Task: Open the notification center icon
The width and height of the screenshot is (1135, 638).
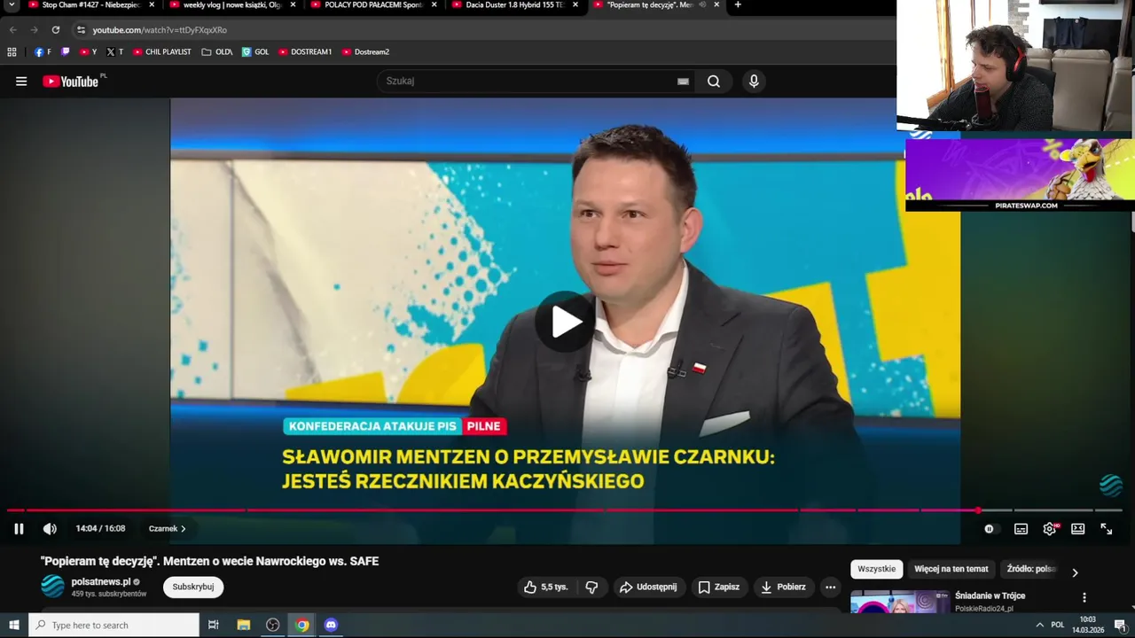Action: click(x=1120, y=625)
